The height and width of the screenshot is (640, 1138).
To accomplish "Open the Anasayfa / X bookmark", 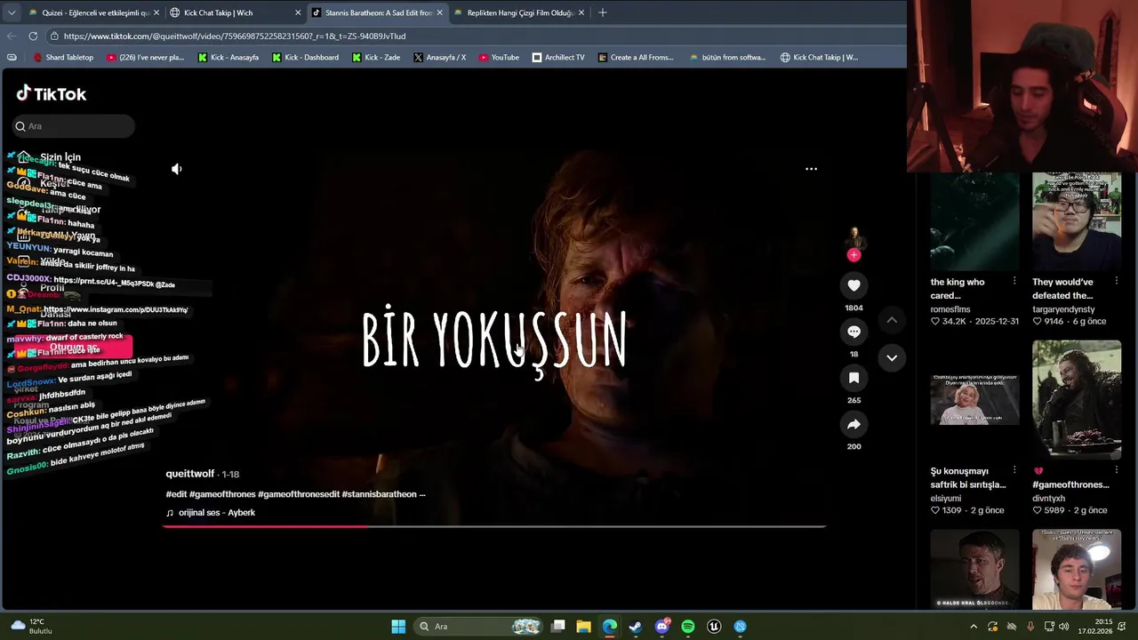I will [x=439, y=57].
